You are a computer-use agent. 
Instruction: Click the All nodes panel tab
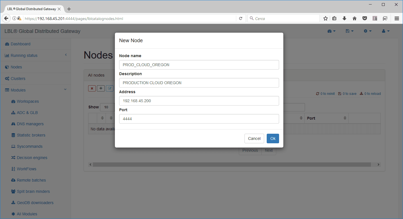96,75
